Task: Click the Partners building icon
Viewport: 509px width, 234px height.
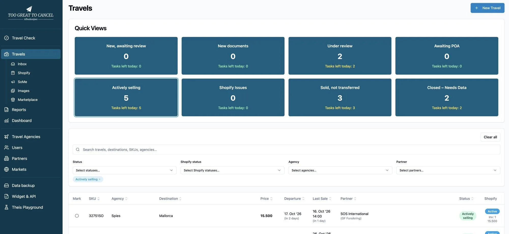Action: (x=7, y=159)
